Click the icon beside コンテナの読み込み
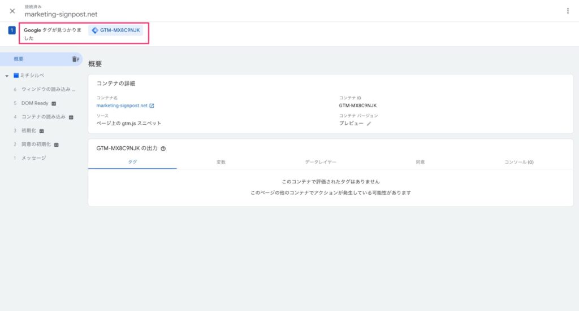579x311 pixels. coord(71,117)
